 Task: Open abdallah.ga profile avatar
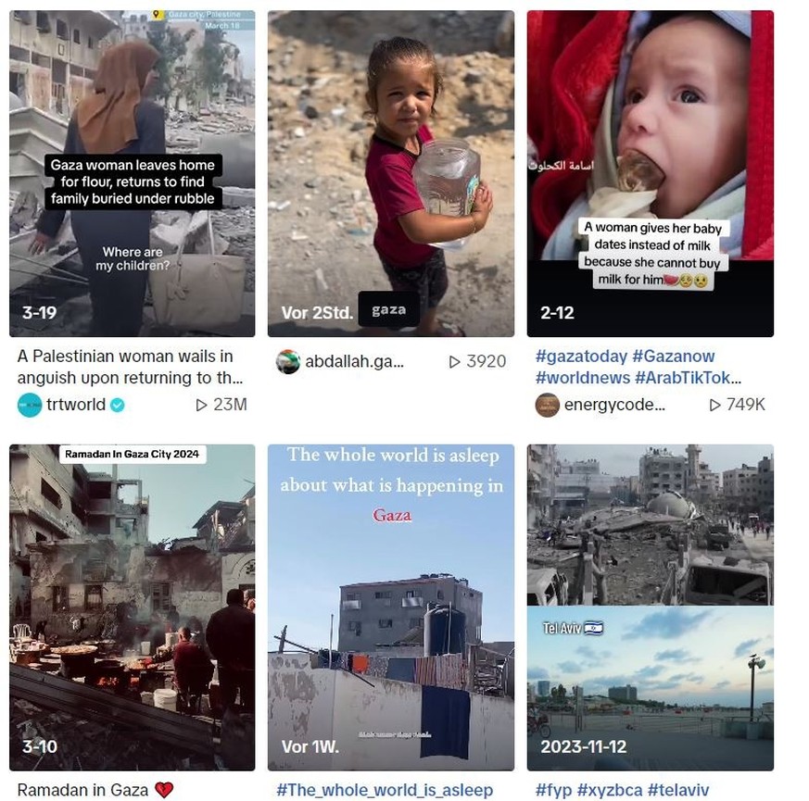[x=288, y=361]
